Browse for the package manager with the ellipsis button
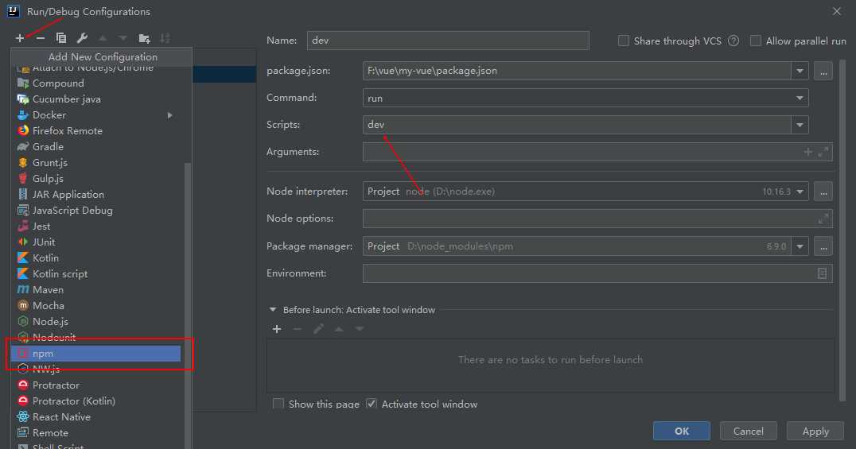Screen dimensions: 856x449 tap(823, 246)
